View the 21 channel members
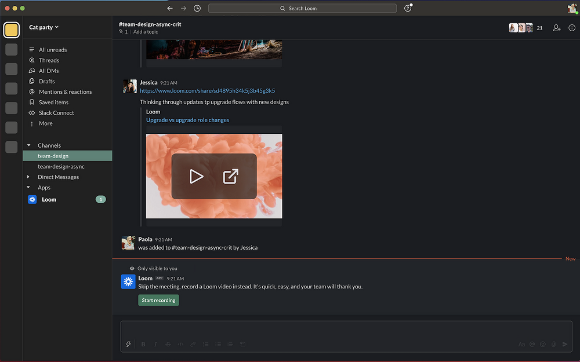The height and width of the screenshot is (362, 580). 525,28
